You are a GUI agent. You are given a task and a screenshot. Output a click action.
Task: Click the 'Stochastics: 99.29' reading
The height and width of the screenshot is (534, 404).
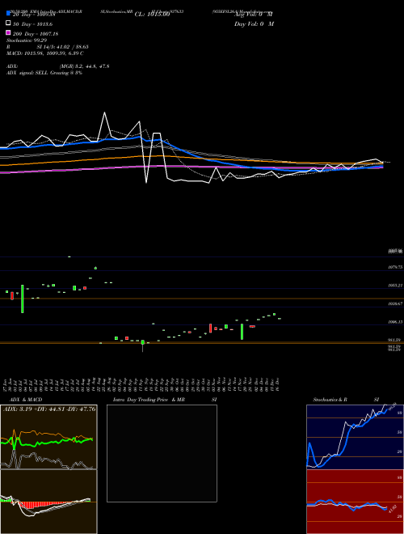[27, 40]
